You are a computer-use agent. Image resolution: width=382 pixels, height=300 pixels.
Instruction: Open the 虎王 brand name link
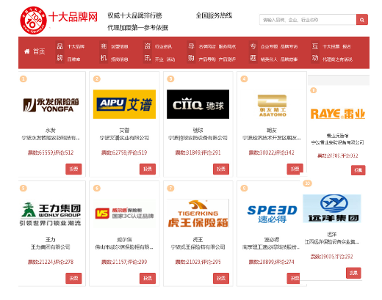click(198, 240)
